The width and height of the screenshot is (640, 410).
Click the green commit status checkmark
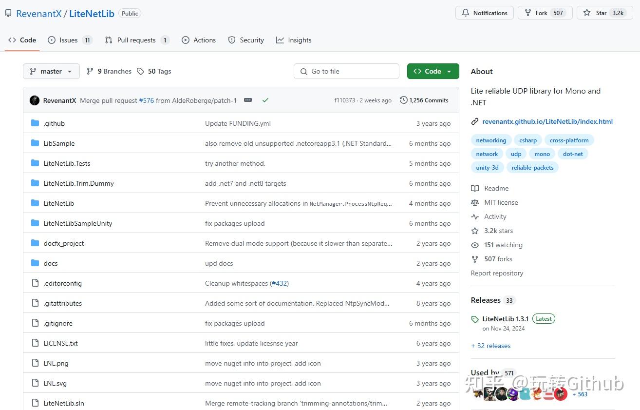tap(265, 100)
